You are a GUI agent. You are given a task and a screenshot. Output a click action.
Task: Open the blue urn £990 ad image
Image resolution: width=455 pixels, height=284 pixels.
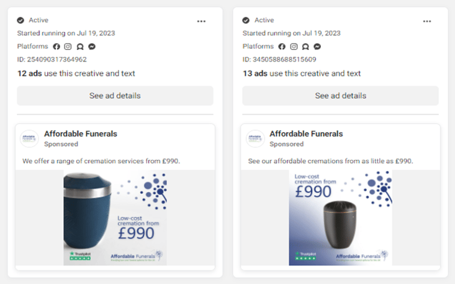pyautogui.click(x=115, y=218)
